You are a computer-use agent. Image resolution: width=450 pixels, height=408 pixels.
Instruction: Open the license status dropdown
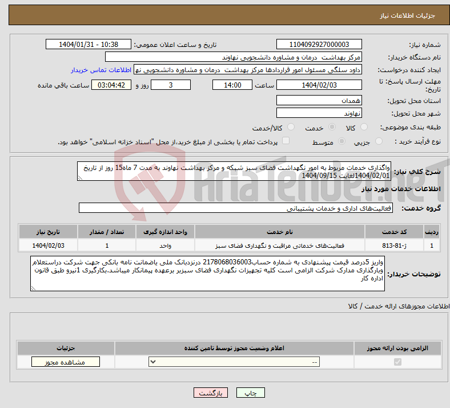coord(234,362)
